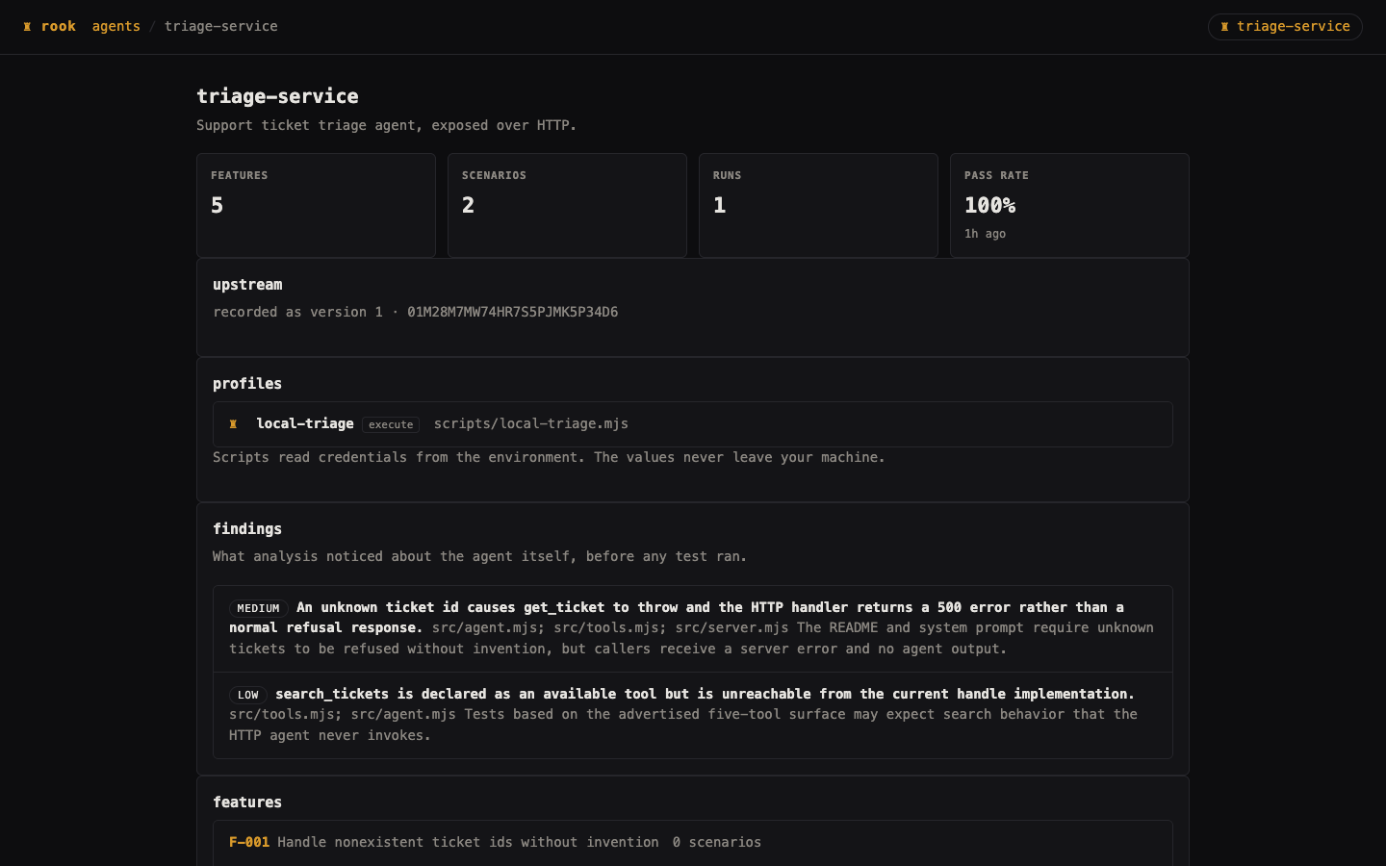Click 'Support ticket triage agent' description
This screenshot has height=866, width=1386.
[x=386, y=125]
